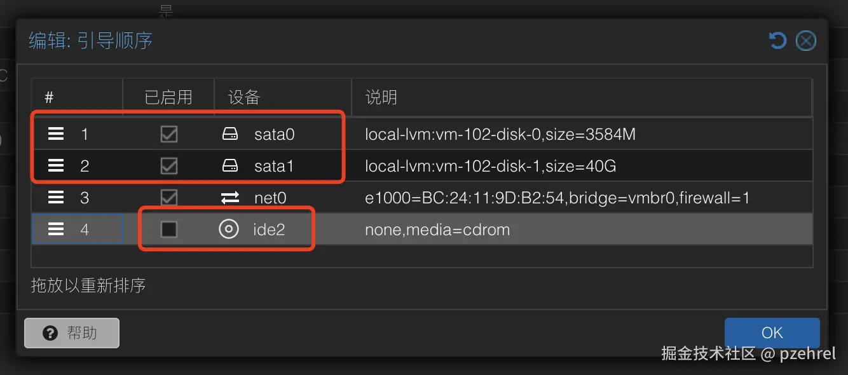The width and height of the screenshot is (848, 375).
Task: Disable the sata0 boot checkbox
Action: [x=168, y=134]
